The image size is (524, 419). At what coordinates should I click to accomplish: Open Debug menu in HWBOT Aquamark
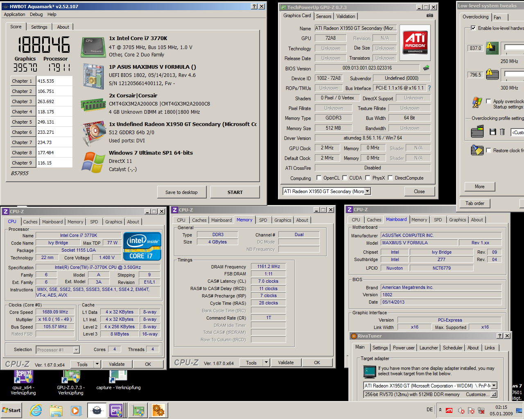[36, 14]
